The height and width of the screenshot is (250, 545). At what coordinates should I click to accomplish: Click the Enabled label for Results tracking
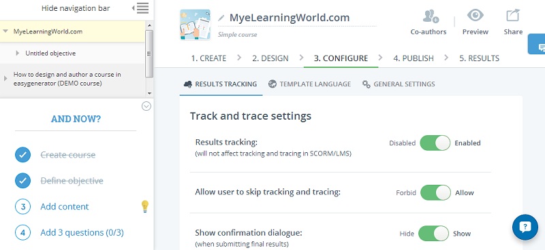[467, 143]
